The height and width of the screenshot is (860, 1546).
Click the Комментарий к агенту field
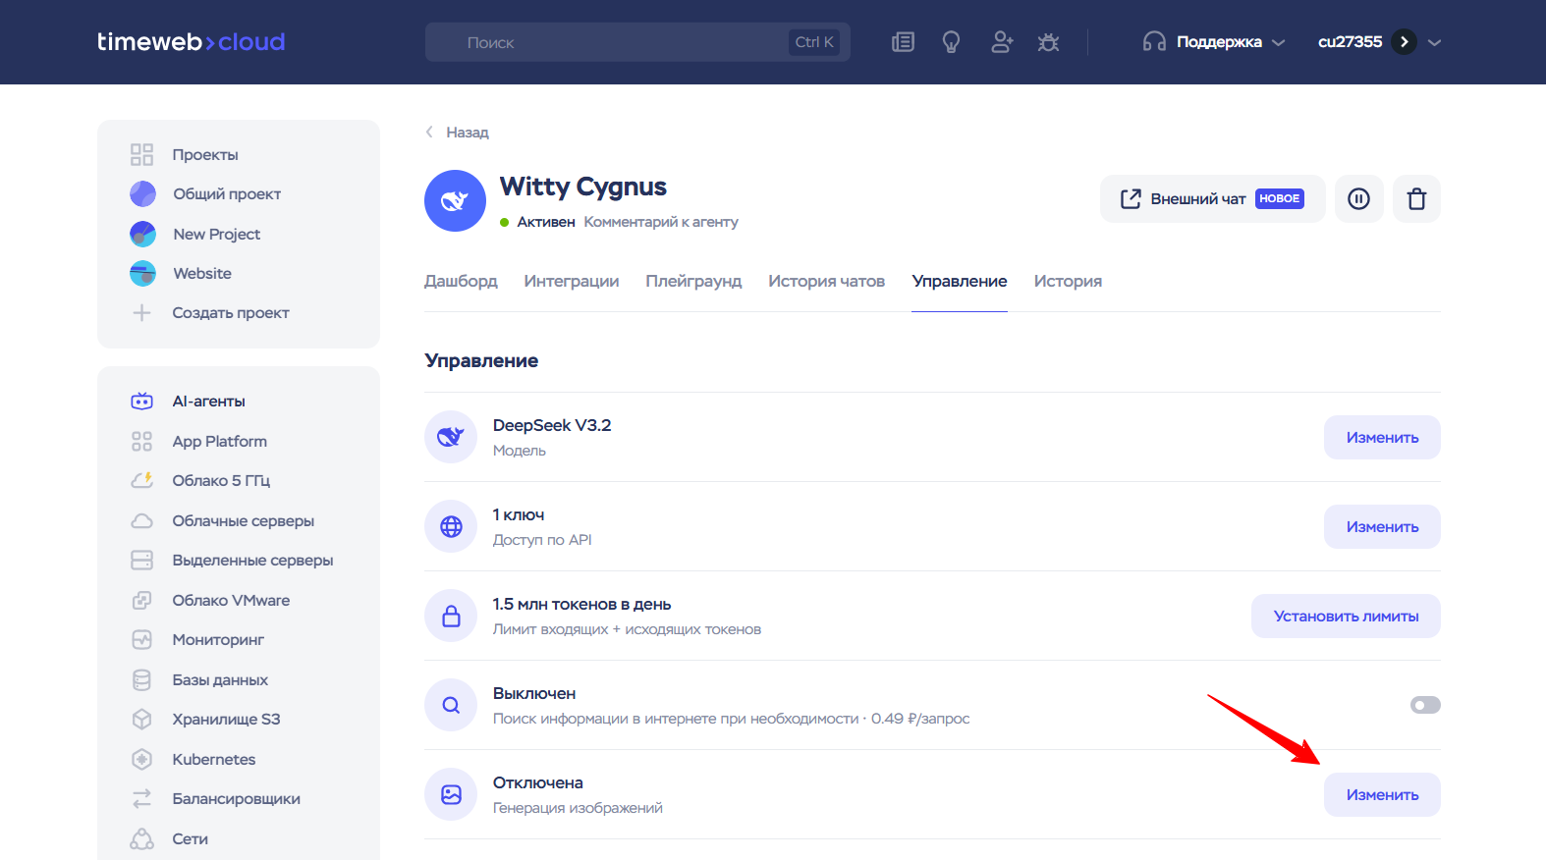[661, 222]
